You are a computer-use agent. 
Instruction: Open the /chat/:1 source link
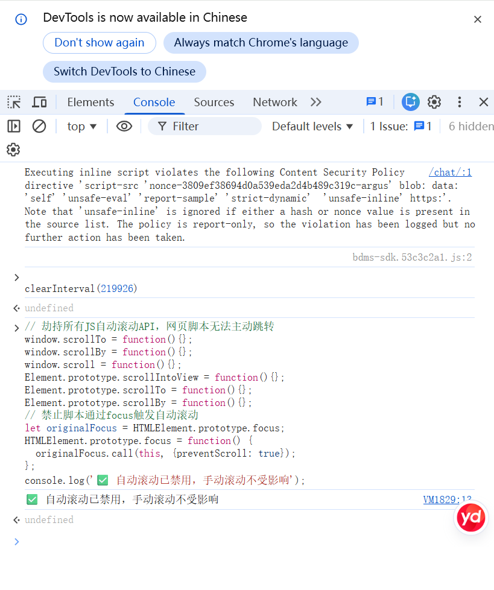pos(450,173)
